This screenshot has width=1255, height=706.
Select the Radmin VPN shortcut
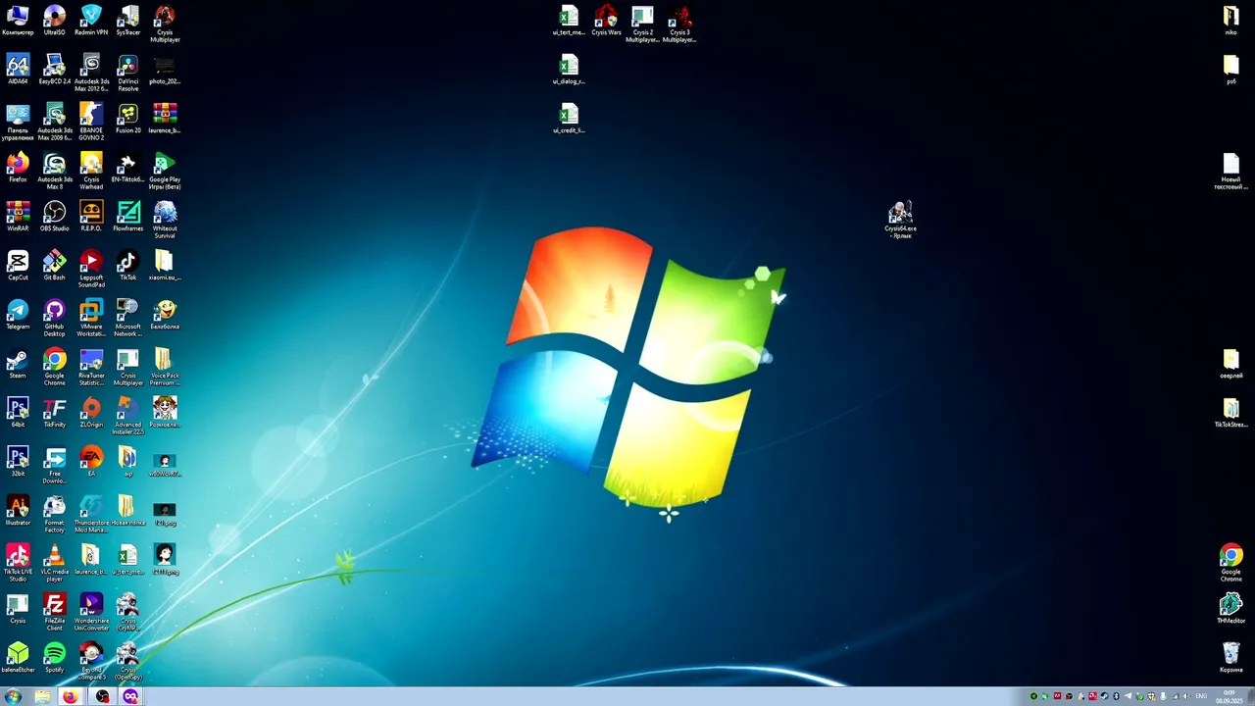[x=91, y=21]
